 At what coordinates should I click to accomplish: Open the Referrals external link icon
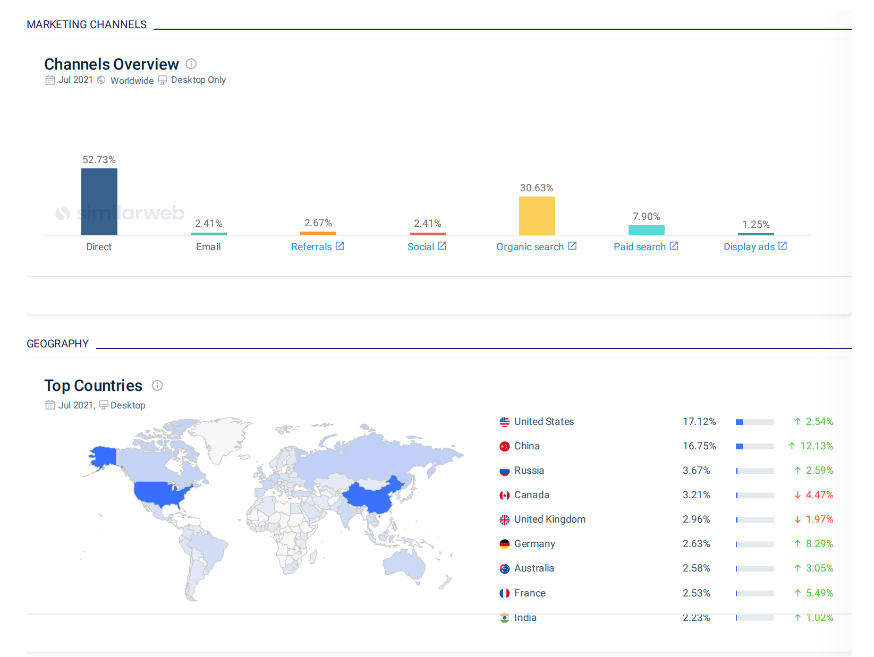point(340,246)
